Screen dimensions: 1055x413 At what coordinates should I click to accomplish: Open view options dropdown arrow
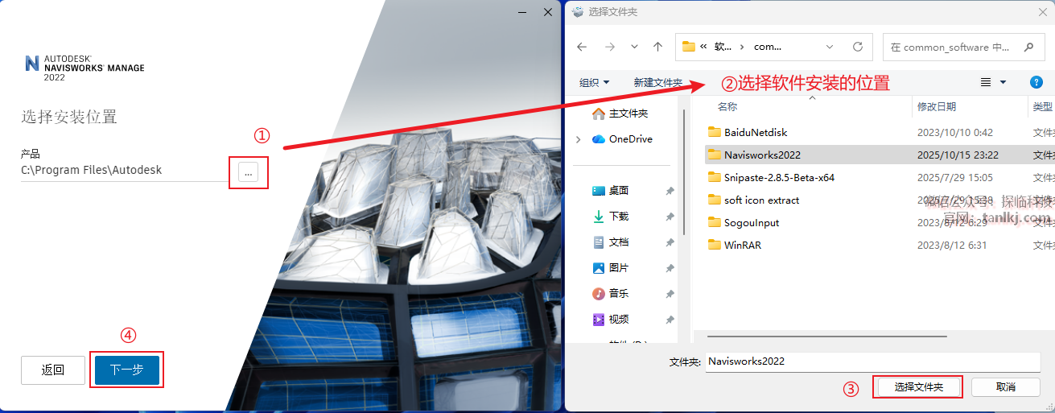pyautogui.click(x=1003, y=82)
